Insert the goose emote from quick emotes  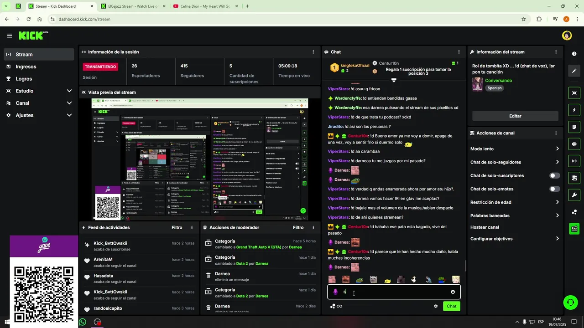414,279
